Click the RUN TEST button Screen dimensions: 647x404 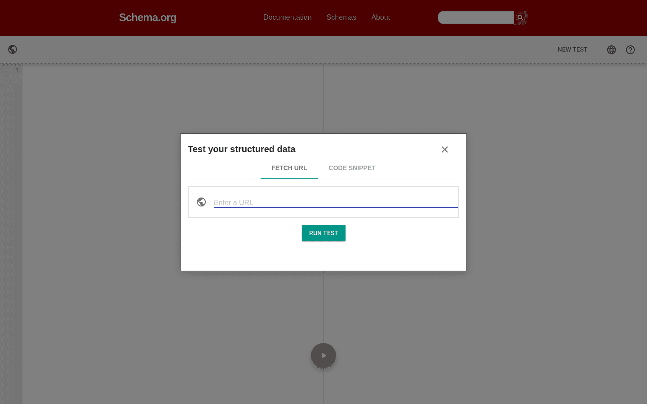pos(323,233)
